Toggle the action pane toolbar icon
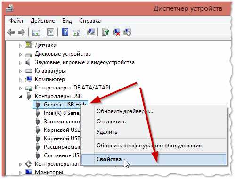The height and width of the screenshot is (179, 235). tap(76, 33)
